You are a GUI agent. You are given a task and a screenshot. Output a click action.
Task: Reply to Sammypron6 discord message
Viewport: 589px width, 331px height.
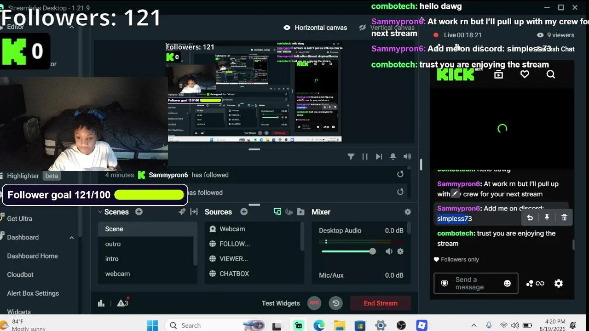click(530, 218)
